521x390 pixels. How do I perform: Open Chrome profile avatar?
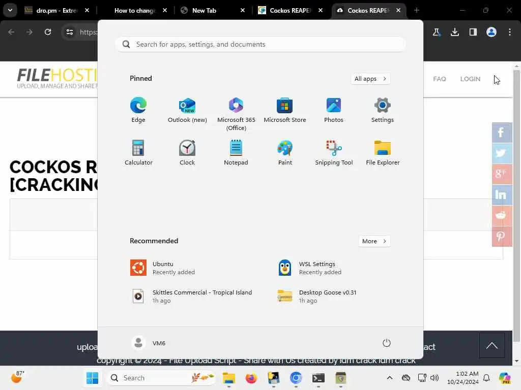491,32
